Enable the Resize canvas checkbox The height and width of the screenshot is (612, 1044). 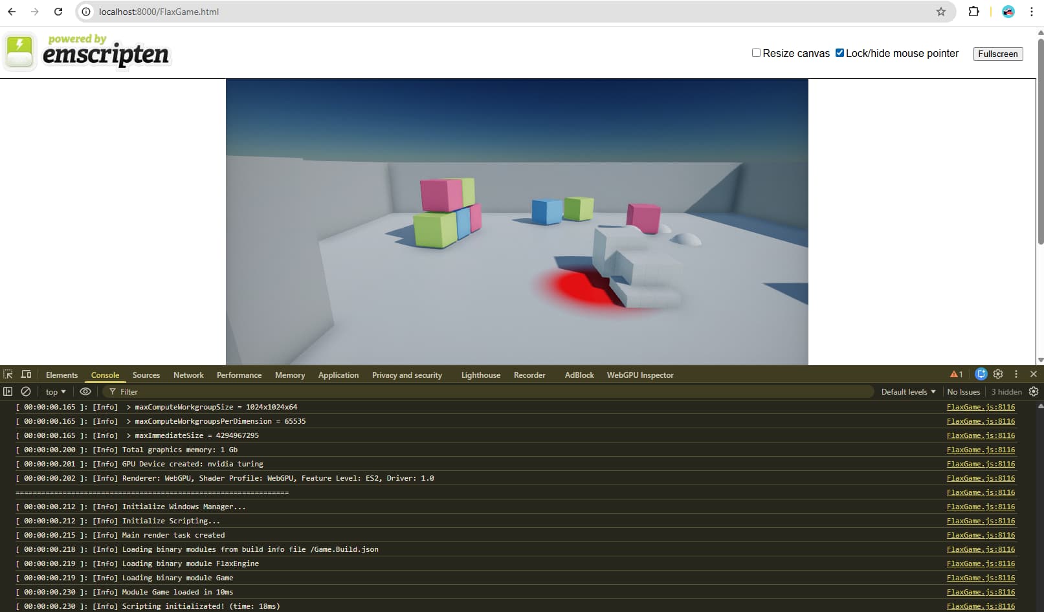click(756, 53)
